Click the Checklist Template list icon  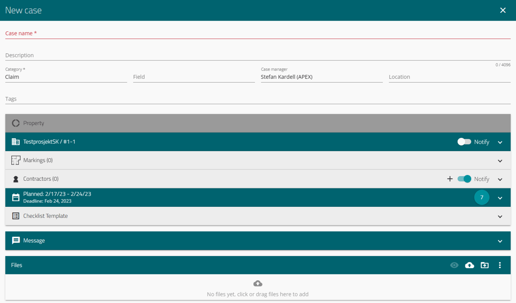[16, 216]
